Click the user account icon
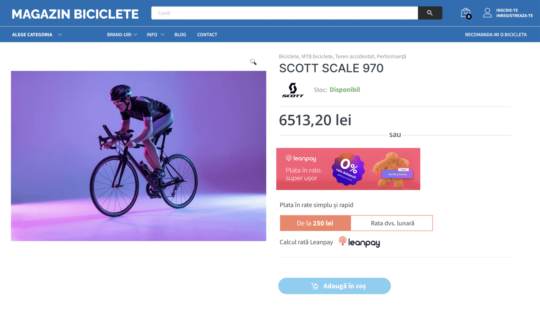Screen dimensions: 540x312 coord(487,13)
